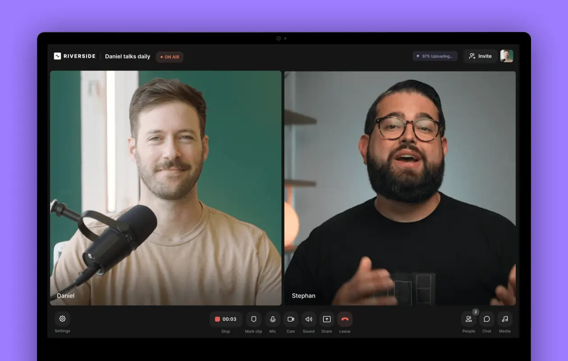
Task: Mute your microphone
Action: click(272, 319)
